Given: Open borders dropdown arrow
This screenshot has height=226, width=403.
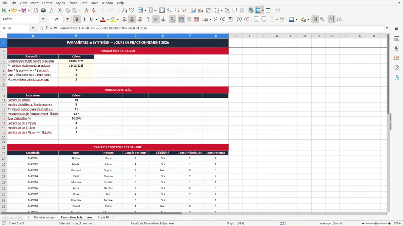Looking at the screenshot, I should click(x=277, y=19).
